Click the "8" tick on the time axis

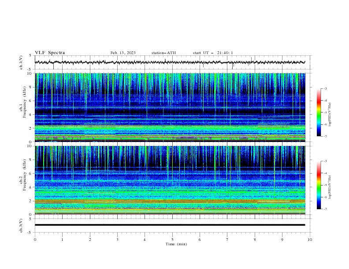point(255,240)
